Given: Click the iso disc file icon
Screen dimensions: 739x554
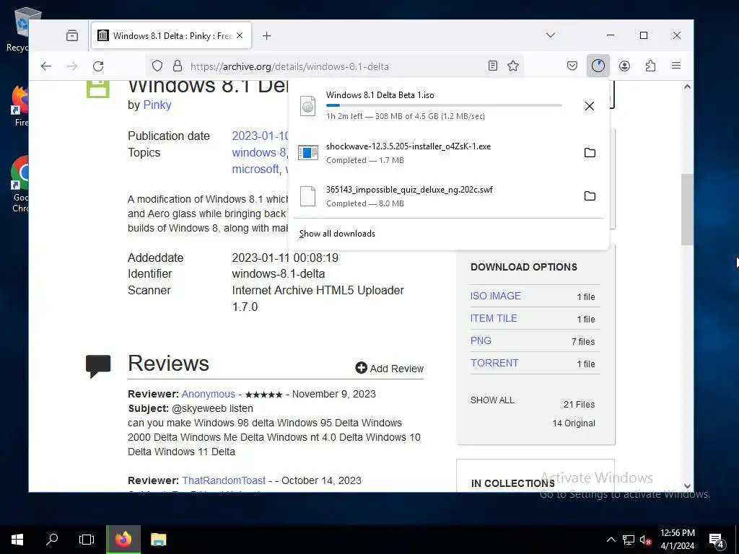Looking at the screenshot, I should pyautogui.click(x=307, y=106).
